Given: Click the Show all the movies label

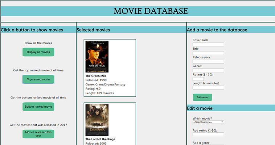Looking at the screenshot, I should point(38,43).
